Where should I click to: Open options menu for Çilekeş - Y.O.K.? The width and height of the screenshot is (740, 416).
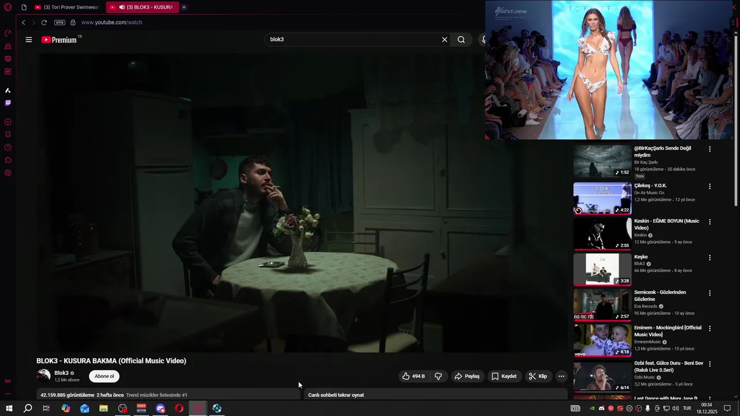pos(710,187)
